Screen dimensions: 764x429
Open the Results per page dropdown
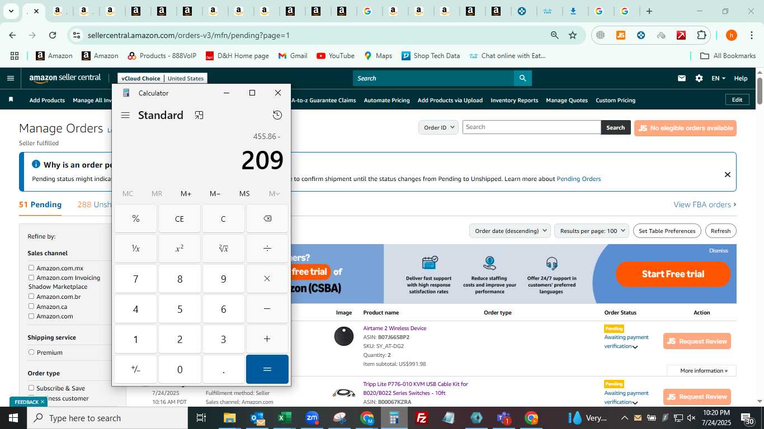(x=592, y=231)
